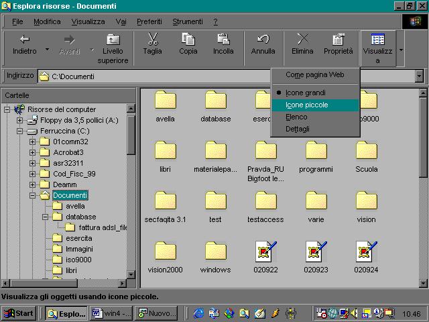The width and height of the screenshot is (429, 322).
Task: Select the 020924 image file icon
Action: tap(367, 252)
